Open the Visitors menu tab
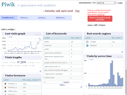Viewport: 127px width, 95px height. 27,18
